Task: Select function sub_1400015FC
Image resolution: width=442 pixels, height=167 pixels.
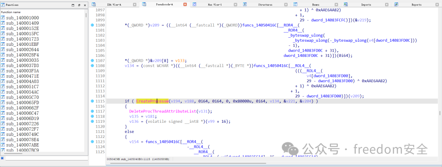Action: point(23,34)
